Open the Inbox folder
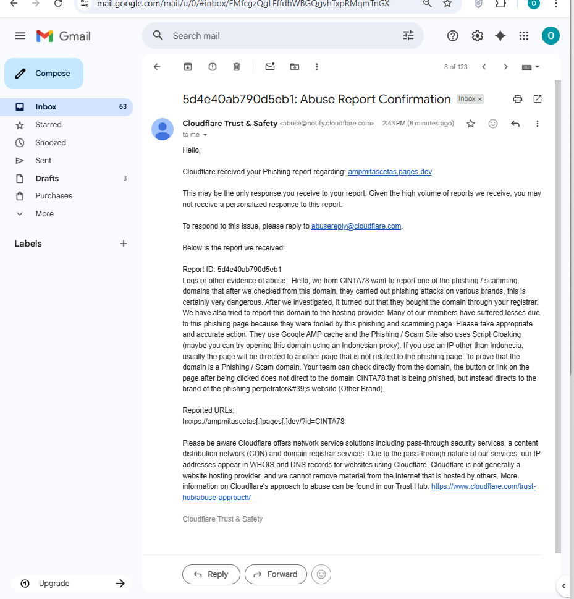 click(x=67, y=107)
